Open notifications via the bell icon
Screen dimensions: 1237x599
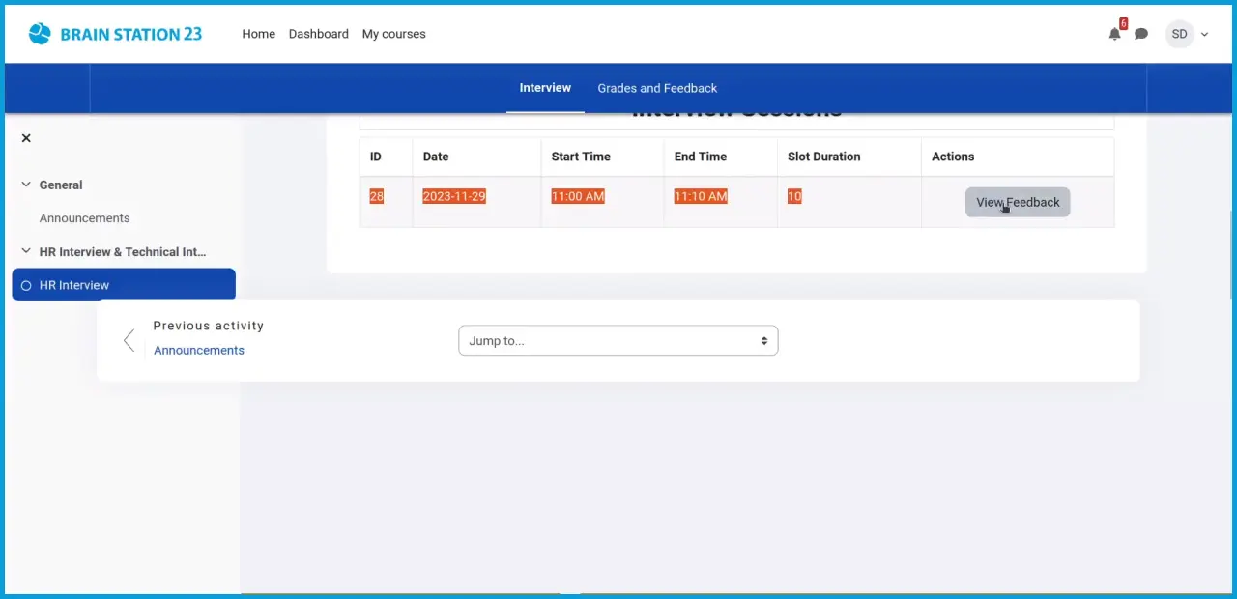click(1114, 34)
